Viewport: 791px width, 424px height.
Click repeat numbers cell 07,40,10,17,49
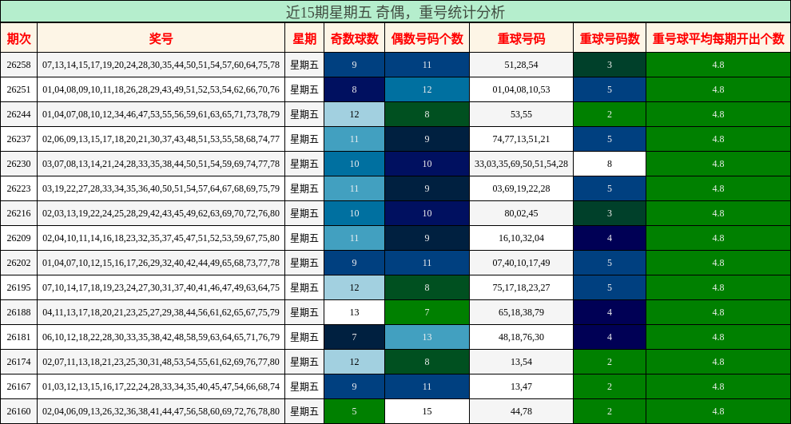click(521, 262)
